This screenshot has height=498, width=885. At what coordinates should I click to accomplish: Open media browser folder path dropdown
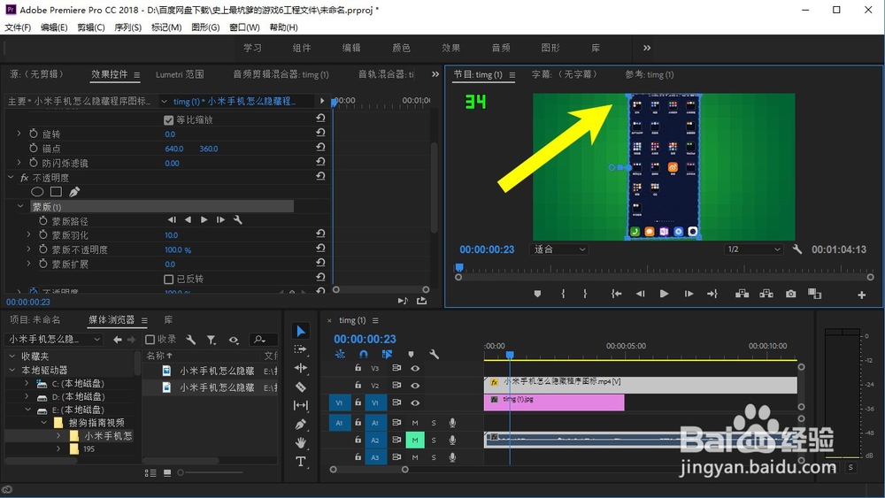tap(54, 339)
